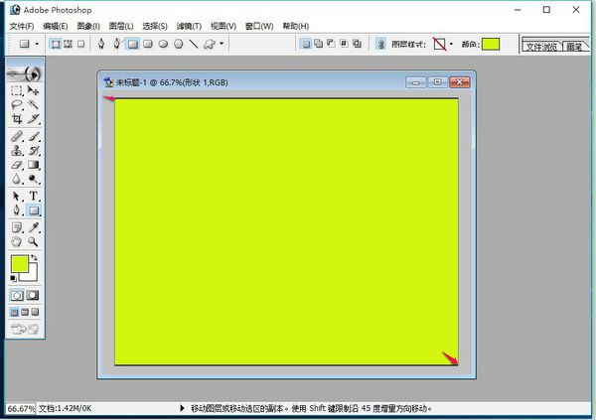596x420 pixels.
Task: Select the Magic Wand tool
Action: (34, 104)
